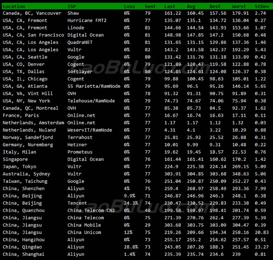273x260 pixels.
Task: Select the China Unicom ISP entry
Action: pos(84,233)
